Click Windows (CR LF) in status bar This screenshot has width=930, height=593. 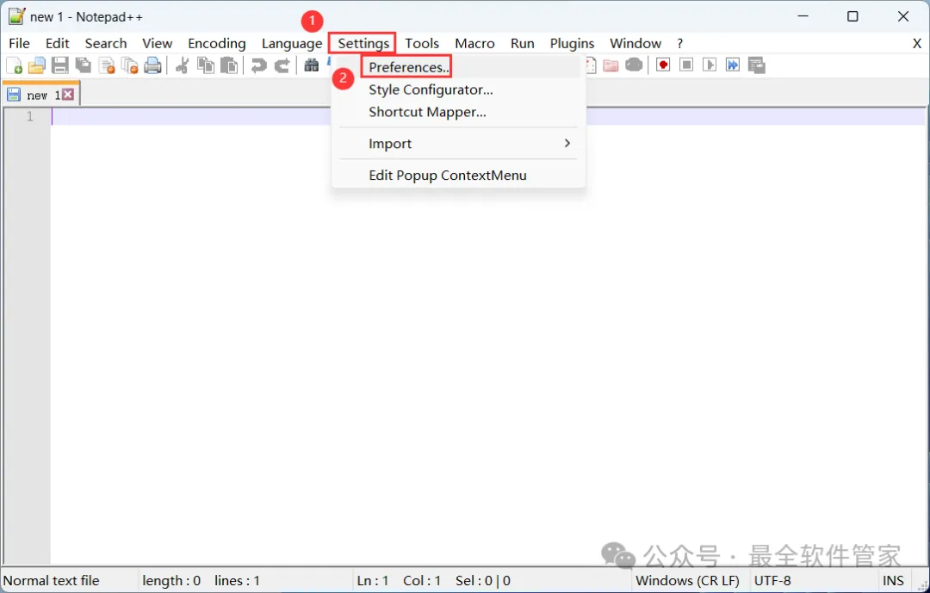[x=687, y=581]
